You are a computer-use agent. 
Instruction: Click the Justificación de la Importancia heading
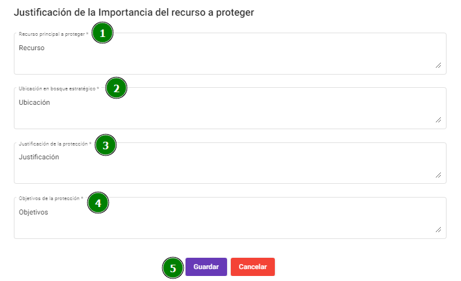134,13
